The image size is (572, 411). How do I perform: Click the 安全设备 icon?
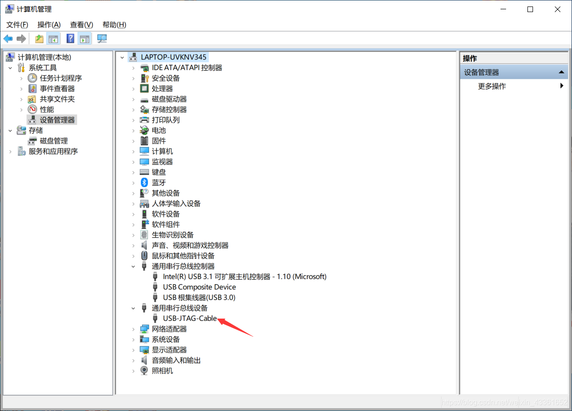click(x=144, y=78)
